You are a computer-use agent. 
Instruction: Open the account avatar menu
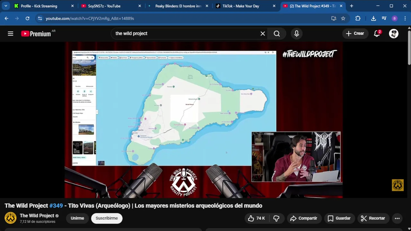(x=394, y=33)
